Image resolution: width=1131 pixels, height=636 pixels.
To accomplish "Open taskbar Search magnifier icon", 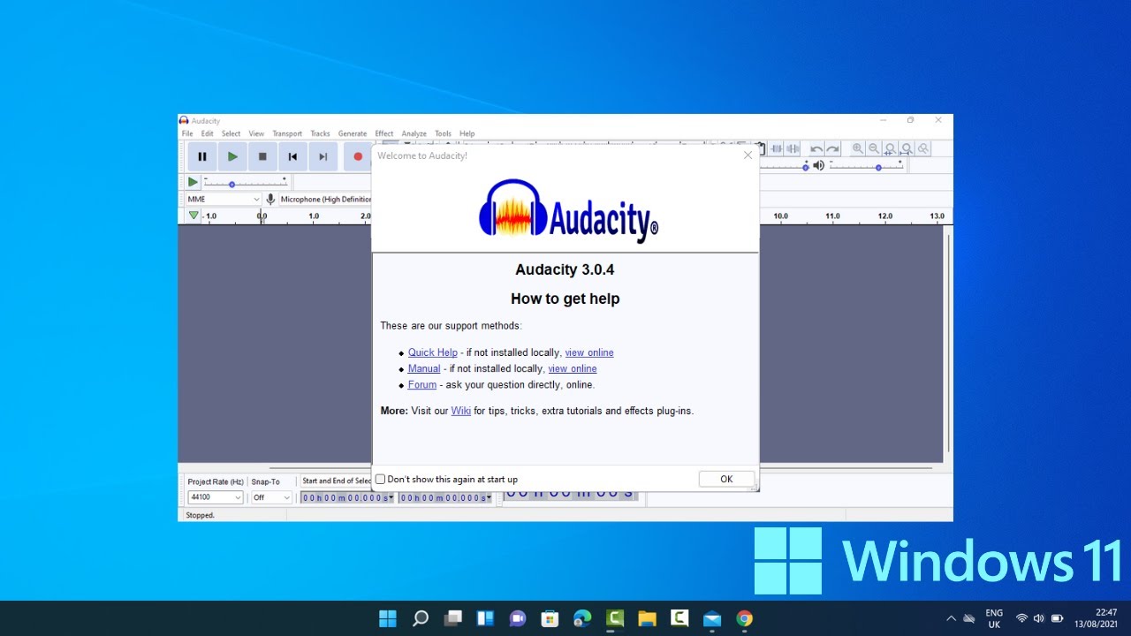I will pos(421,618).
